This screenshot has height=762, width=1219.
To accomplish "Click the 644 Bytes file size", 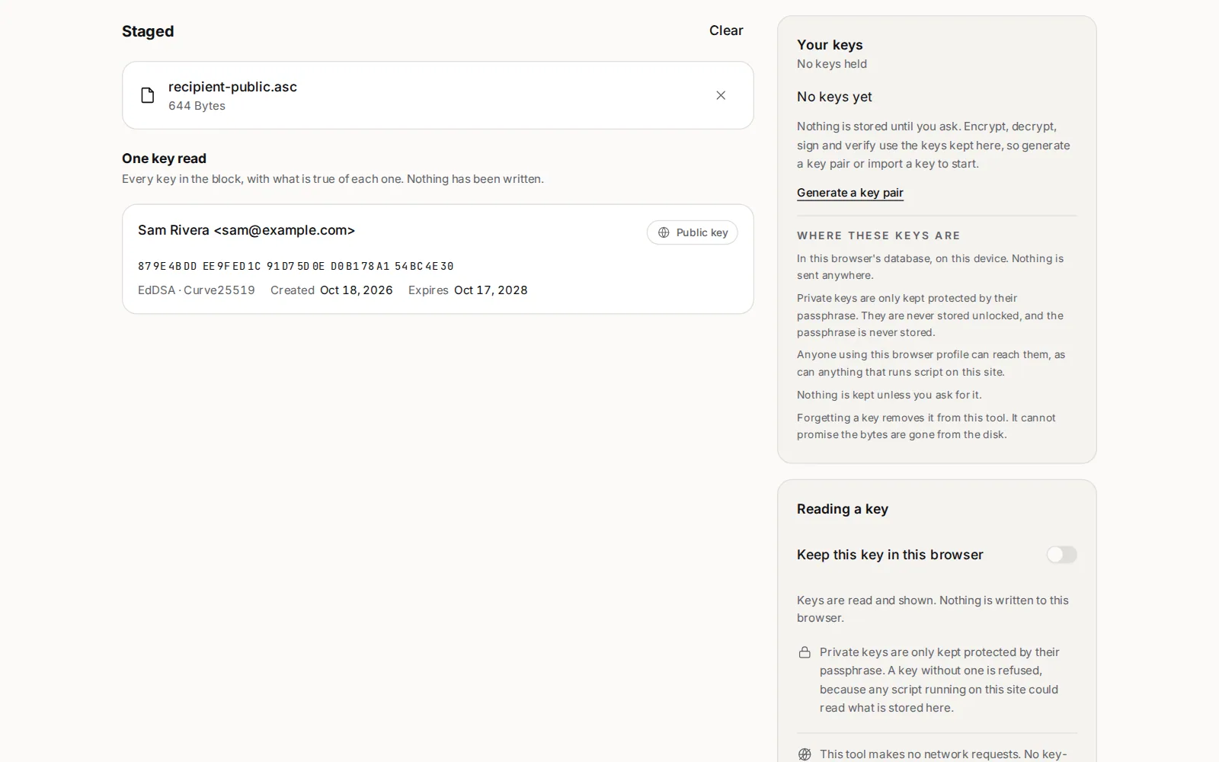I will click(x=197, y=106).
